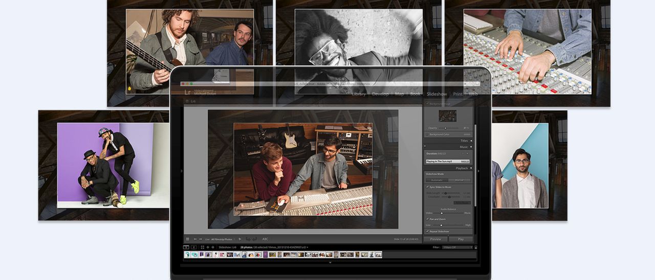Open the Filters Off dropdown
The width and height of the screenshot is (655, 280).
(458, 247)
